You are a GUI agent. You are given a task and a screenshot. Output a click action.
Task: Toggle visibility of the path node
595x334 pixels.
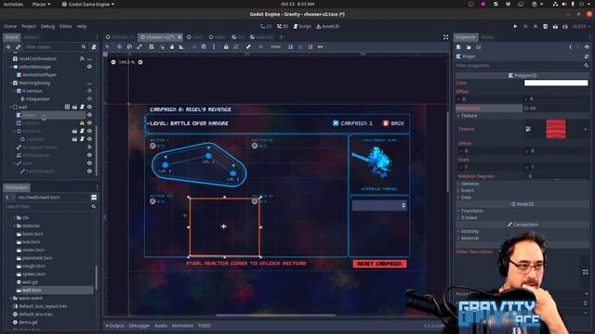(x=89, y=163)
